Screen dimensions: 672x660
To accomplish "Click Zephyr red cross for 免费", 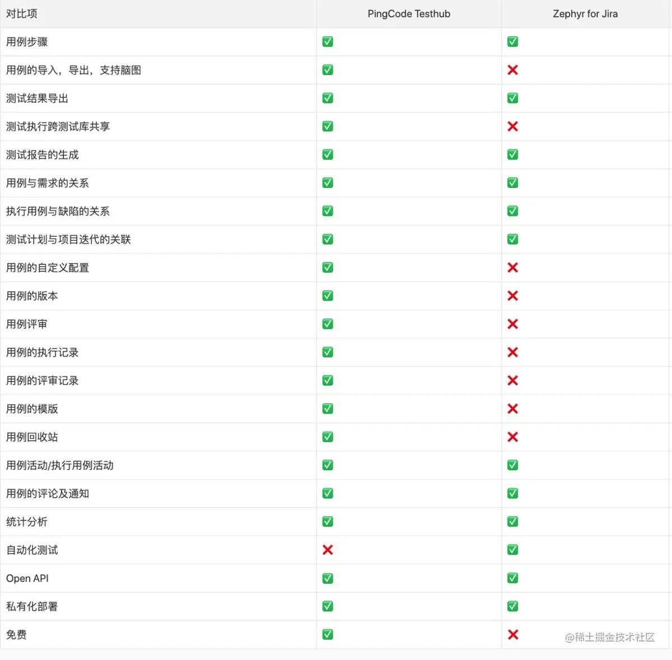I will 512,634.
